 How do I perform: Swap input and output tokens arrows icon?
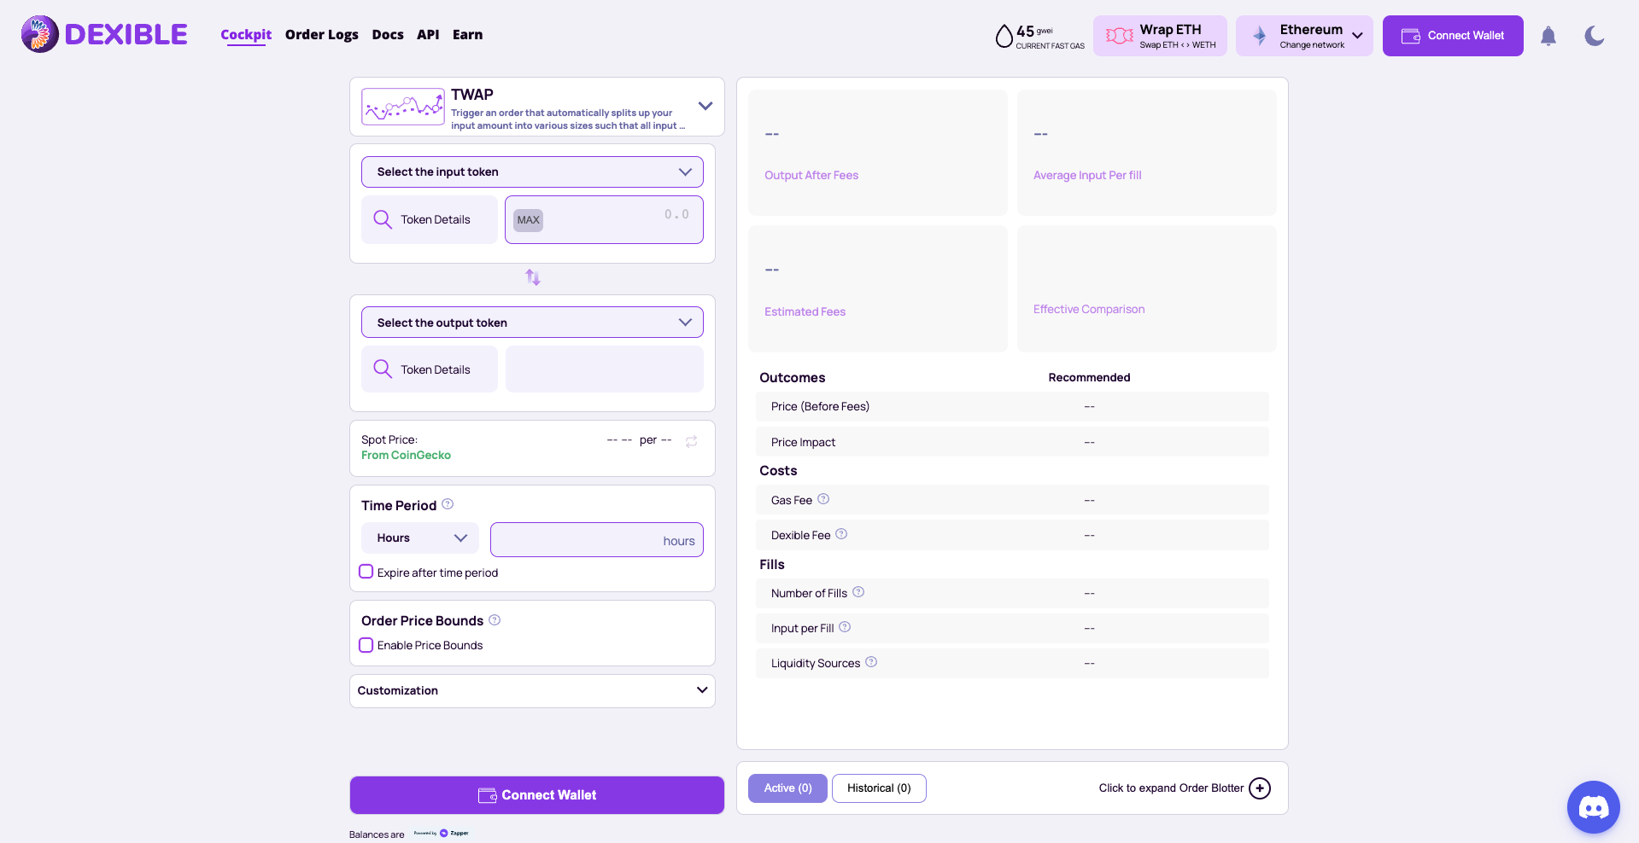tap(533, 277)
